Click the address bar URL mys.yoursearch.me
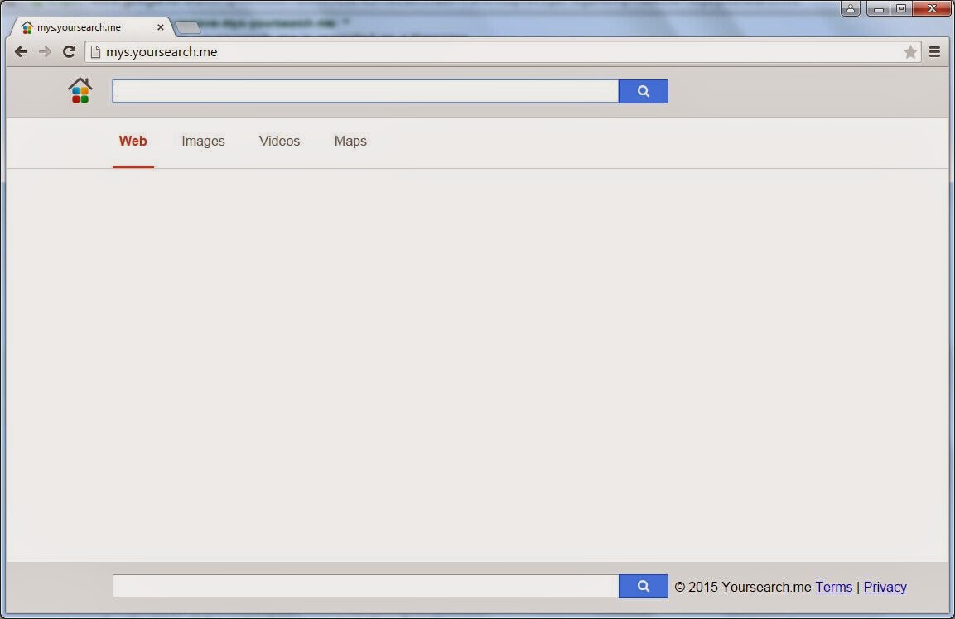 click(162, 52)
